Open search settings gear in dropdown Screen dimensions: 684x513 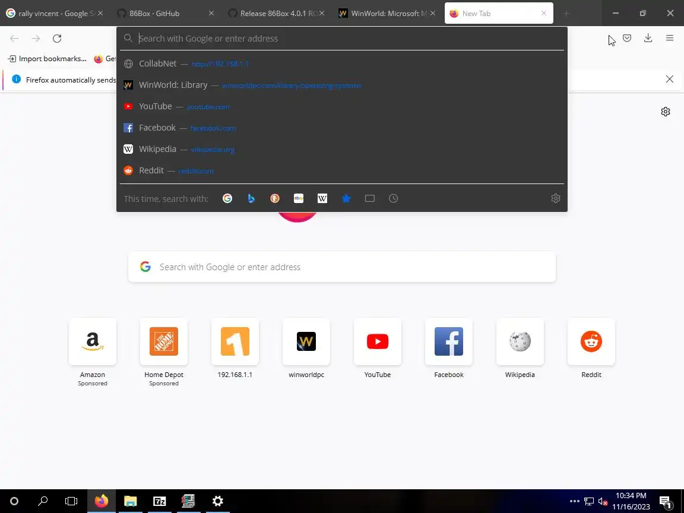pyautogui.click(x=555, y=198)
